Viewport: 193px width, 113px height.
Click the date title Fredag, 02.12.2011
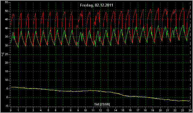pos(96,5)
